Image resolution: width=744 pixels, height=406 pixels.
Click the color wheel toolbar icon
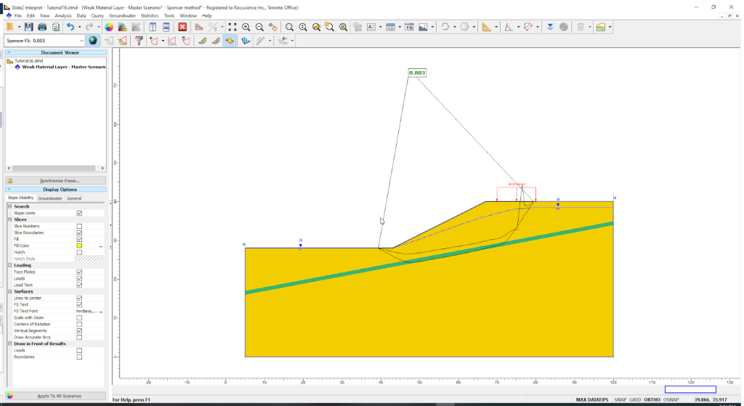click(109, 27)
